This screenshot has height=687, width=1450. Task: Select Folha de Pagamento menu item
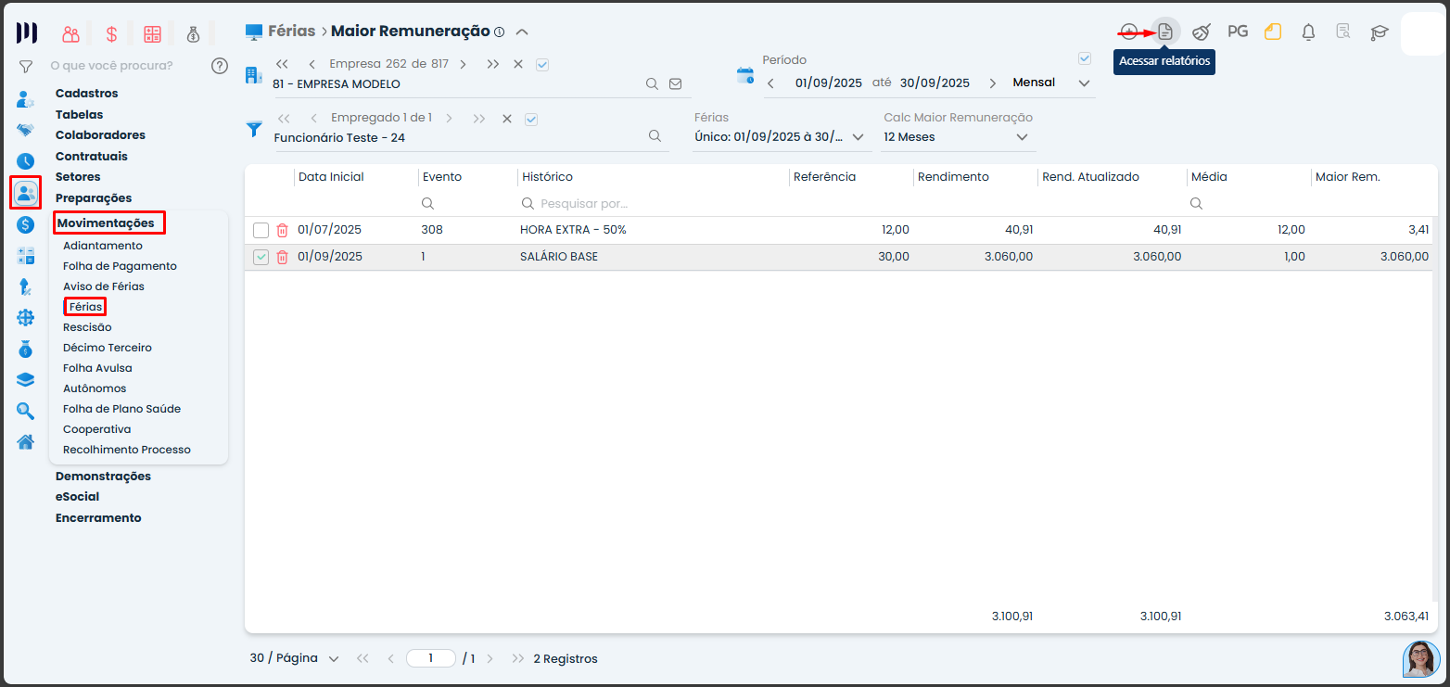[x=120, y=266]
